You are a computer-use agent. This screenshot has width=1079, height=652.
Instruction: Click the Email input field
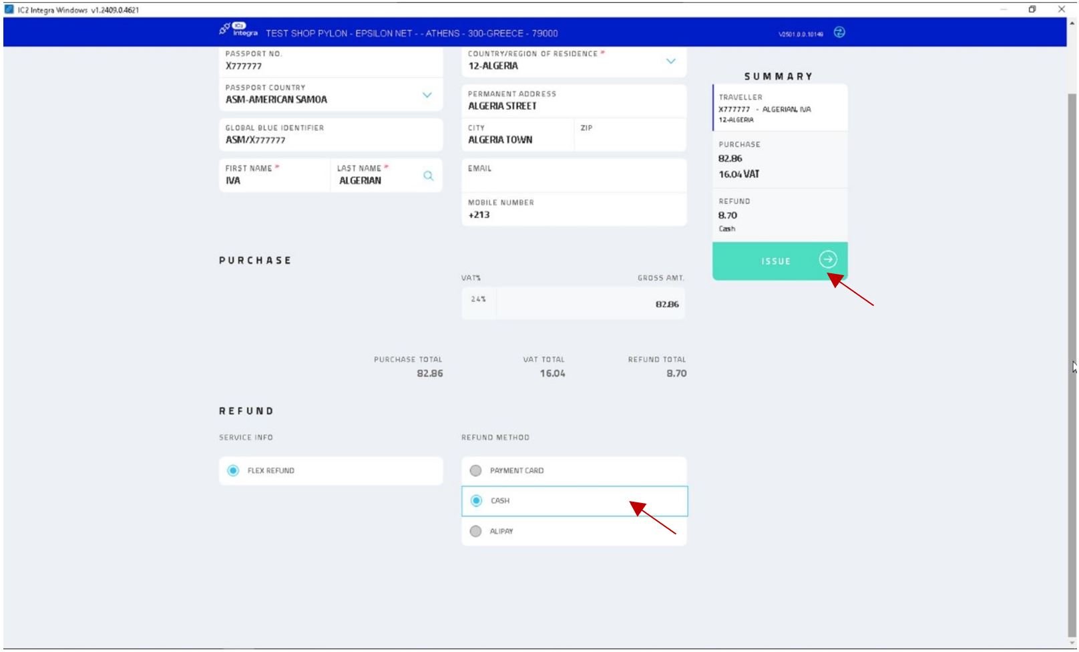(x=574, y=180)
